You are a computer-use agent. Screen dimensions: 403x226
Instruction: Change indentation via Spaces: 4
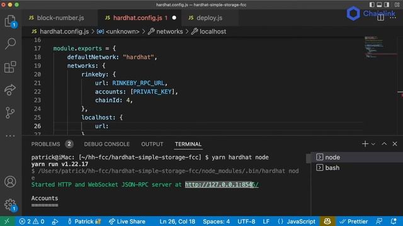[x=216, y=221]
